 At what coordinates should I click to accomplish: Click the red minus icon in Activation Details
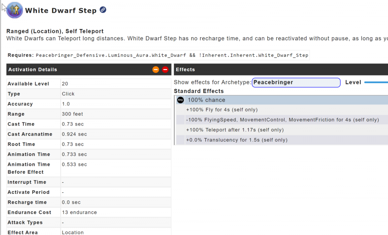(x=165, y=70)
